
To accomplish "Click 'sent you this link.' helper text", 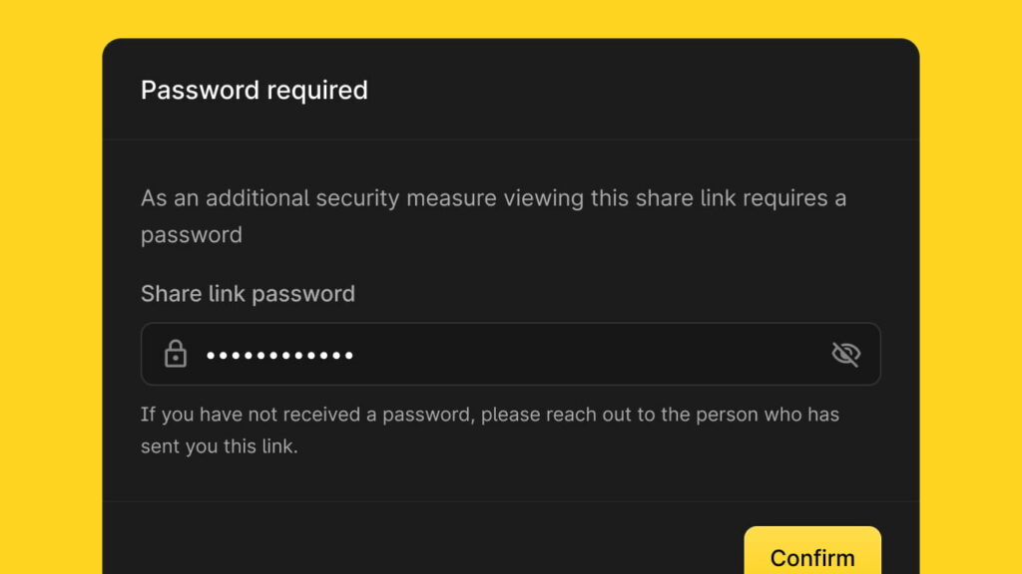I will click(219, 446).
